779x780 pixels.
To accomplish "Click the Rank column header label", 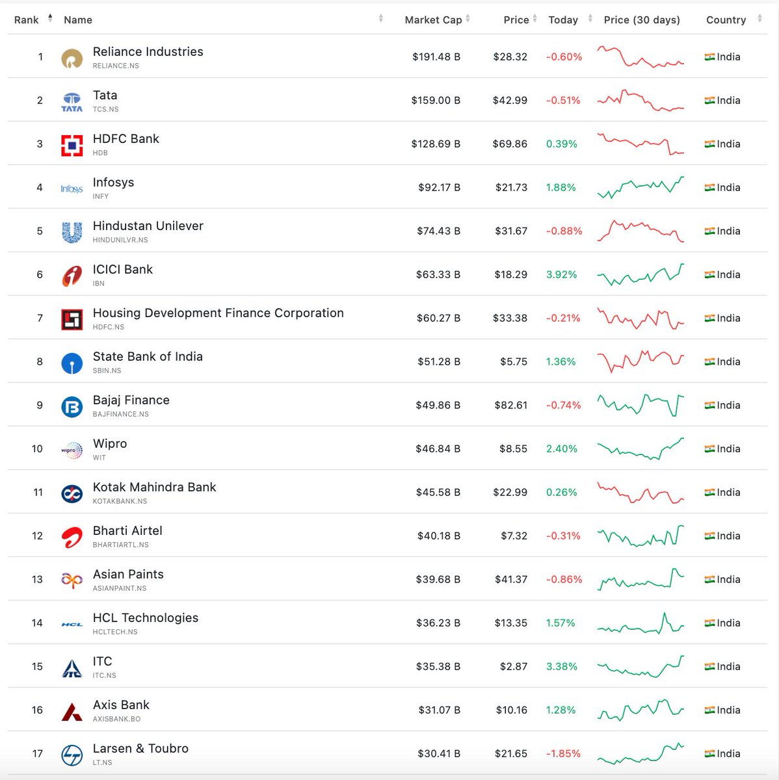I will [x=26, y=20].
